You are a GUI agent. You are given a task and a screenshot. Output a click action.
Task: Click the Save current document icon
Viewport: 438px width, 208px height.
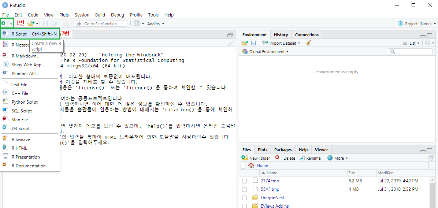[45, 24]
